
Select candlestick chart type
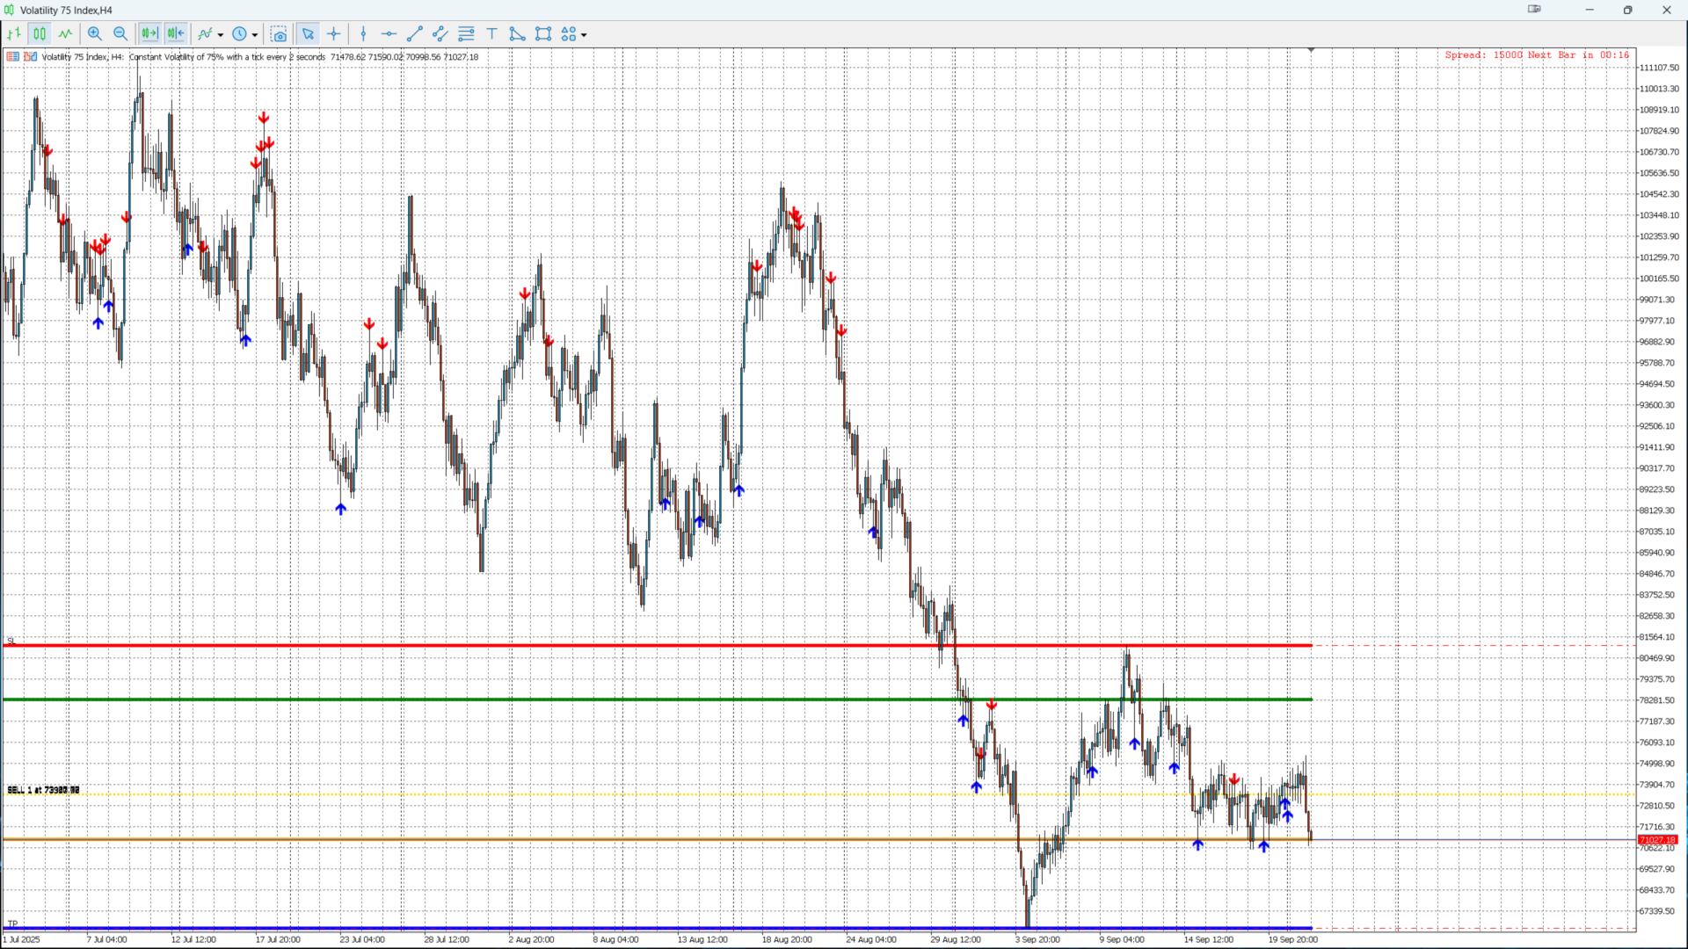click(x=40, y=34)
